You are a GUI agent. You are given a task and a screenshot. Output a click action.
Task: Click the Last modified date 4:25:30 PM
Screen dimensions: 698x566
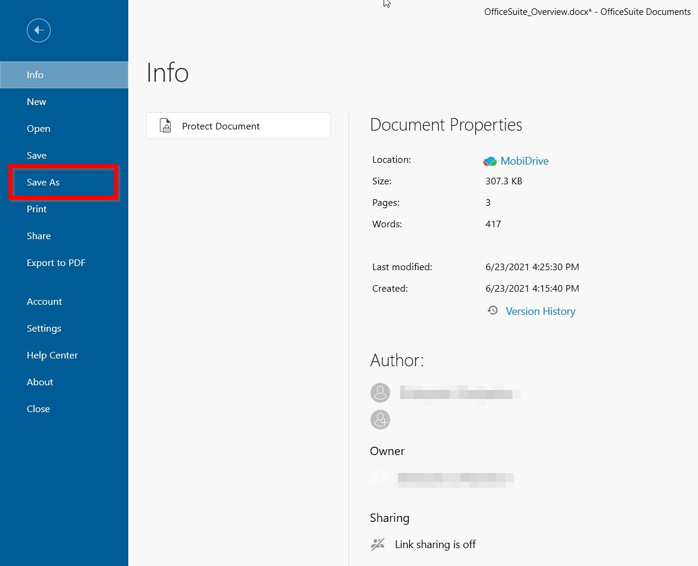(x=532, y=267)
